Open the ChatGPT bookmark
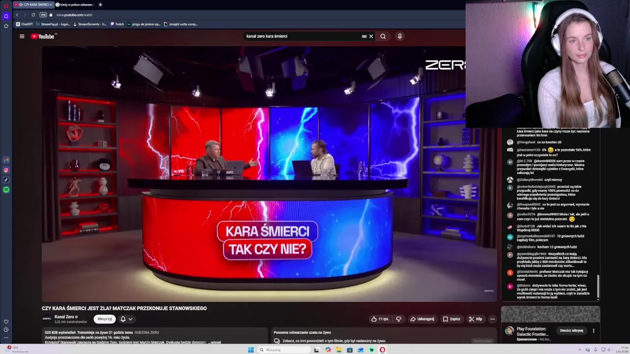Screen dimensions: 630x354 [25, 24]
